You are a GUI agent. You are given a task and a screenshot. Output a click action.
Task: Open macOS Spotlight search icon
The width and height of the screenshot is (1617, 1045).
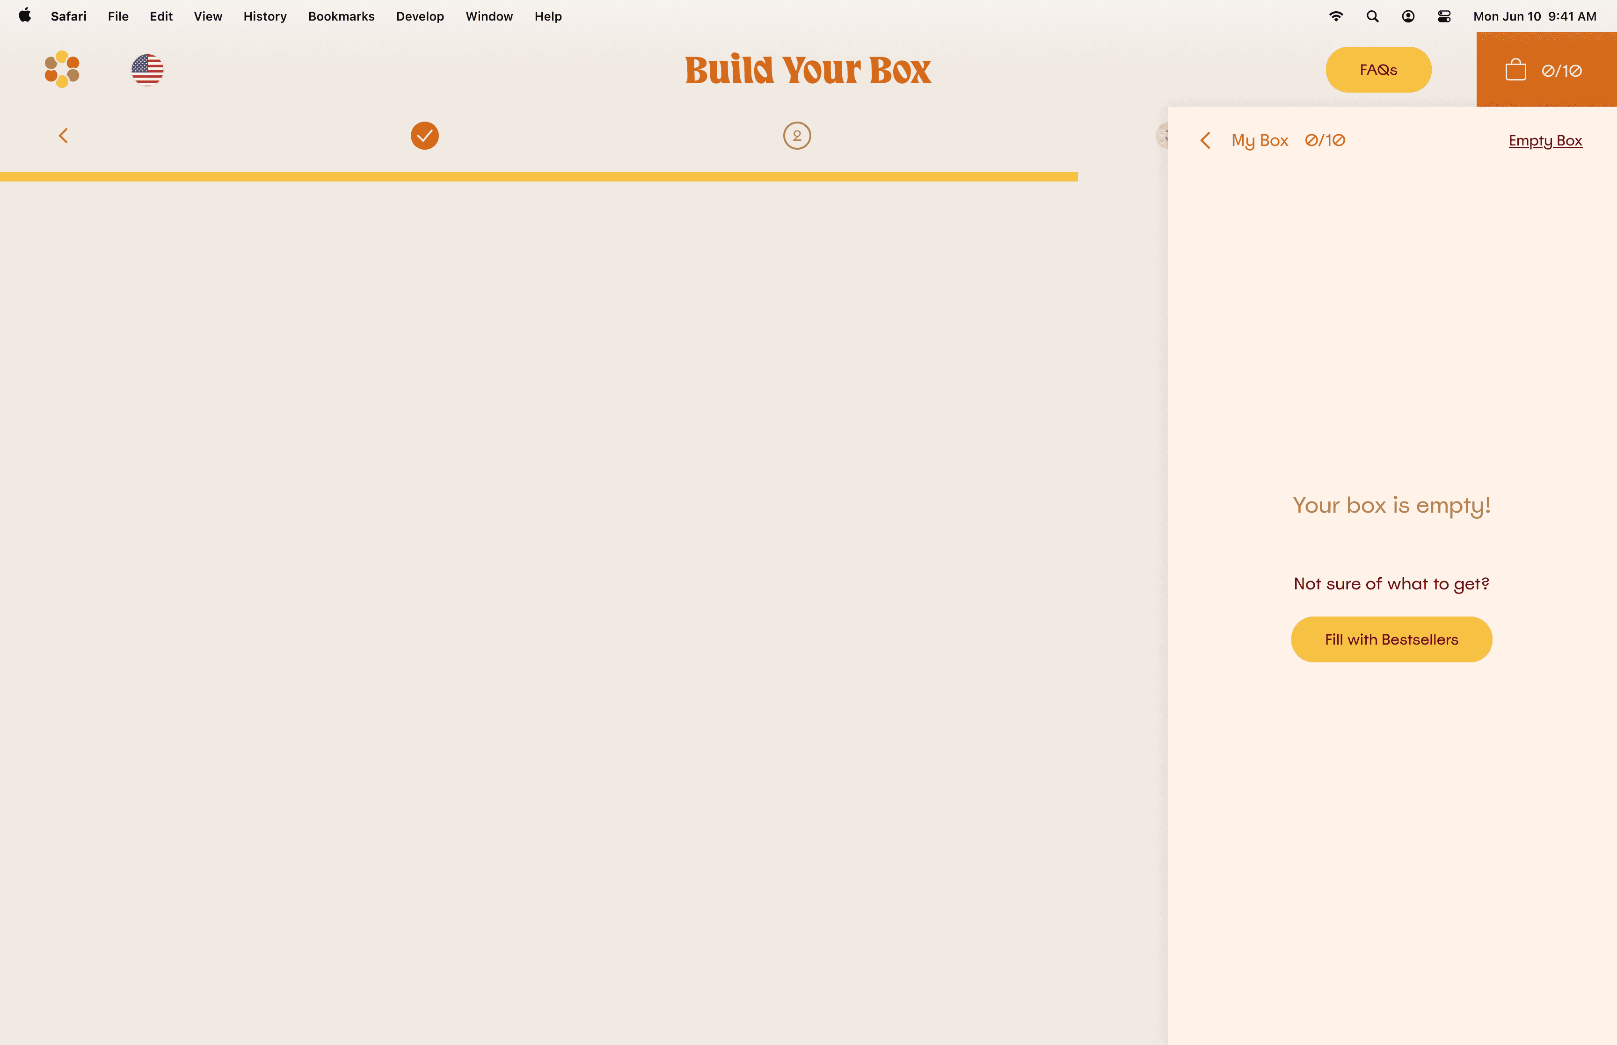(1372, 16)
